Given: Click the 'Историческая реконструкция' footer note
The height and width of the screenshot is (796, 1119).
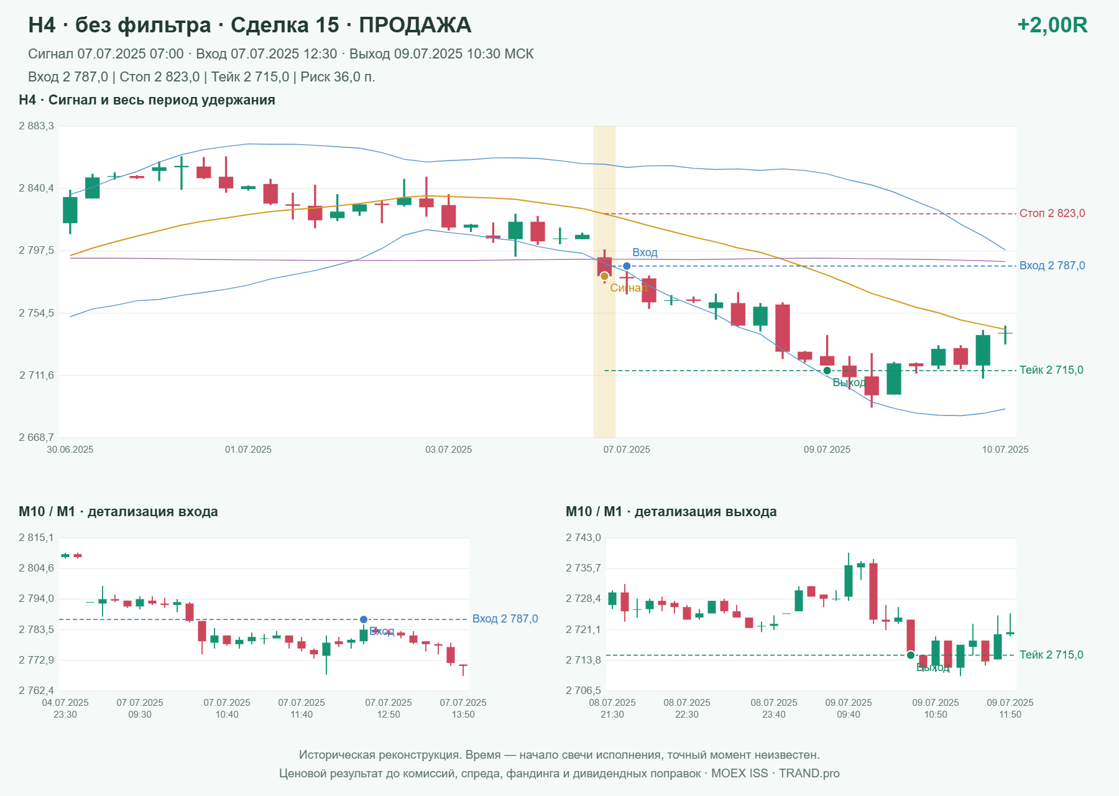Looking at the screenshot, I should pyautogui.click(x=559, y=755).
